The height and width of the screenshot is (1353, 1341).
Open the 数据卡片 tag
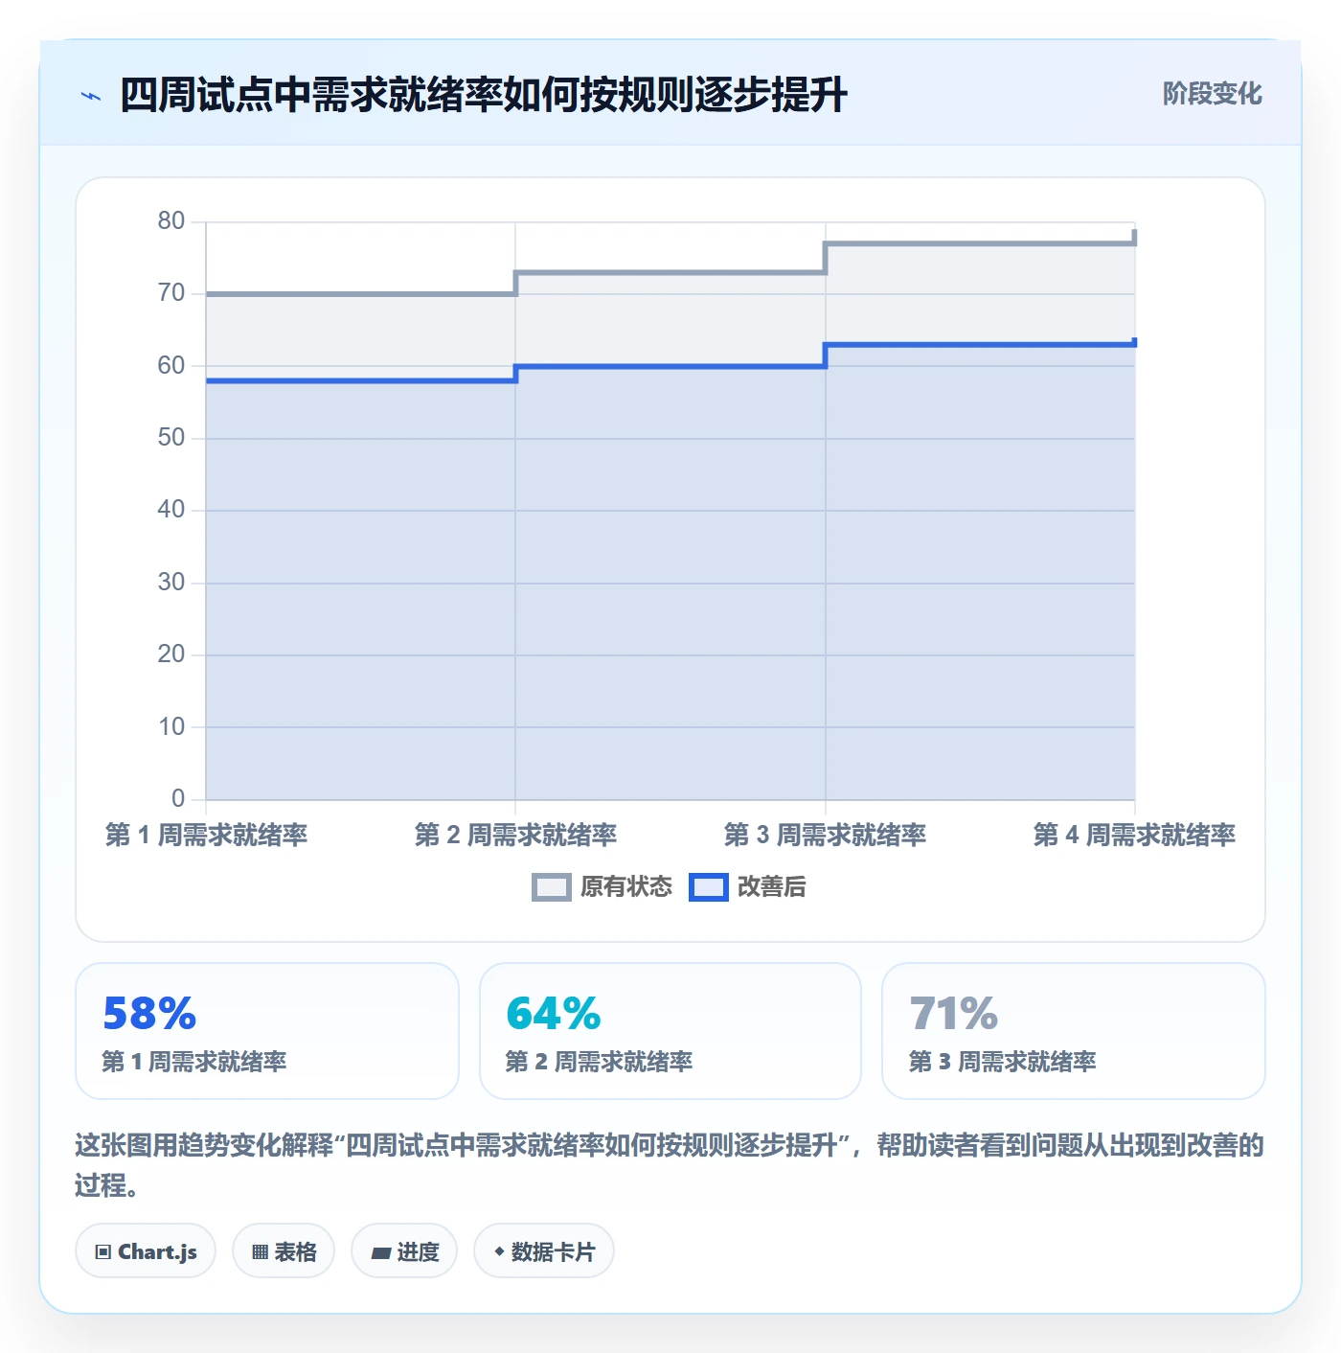[544, 1251]
